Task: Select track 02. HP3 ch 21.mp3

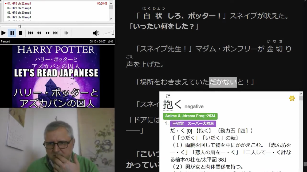Action: [19, 8]
